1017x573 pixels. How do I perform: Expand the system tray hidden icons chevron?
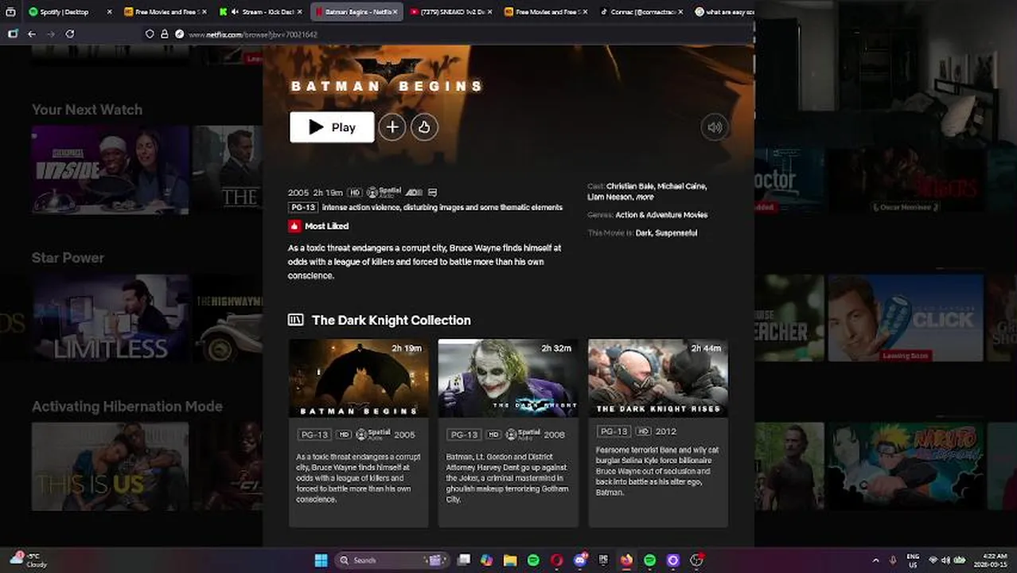tap(875, 560)
